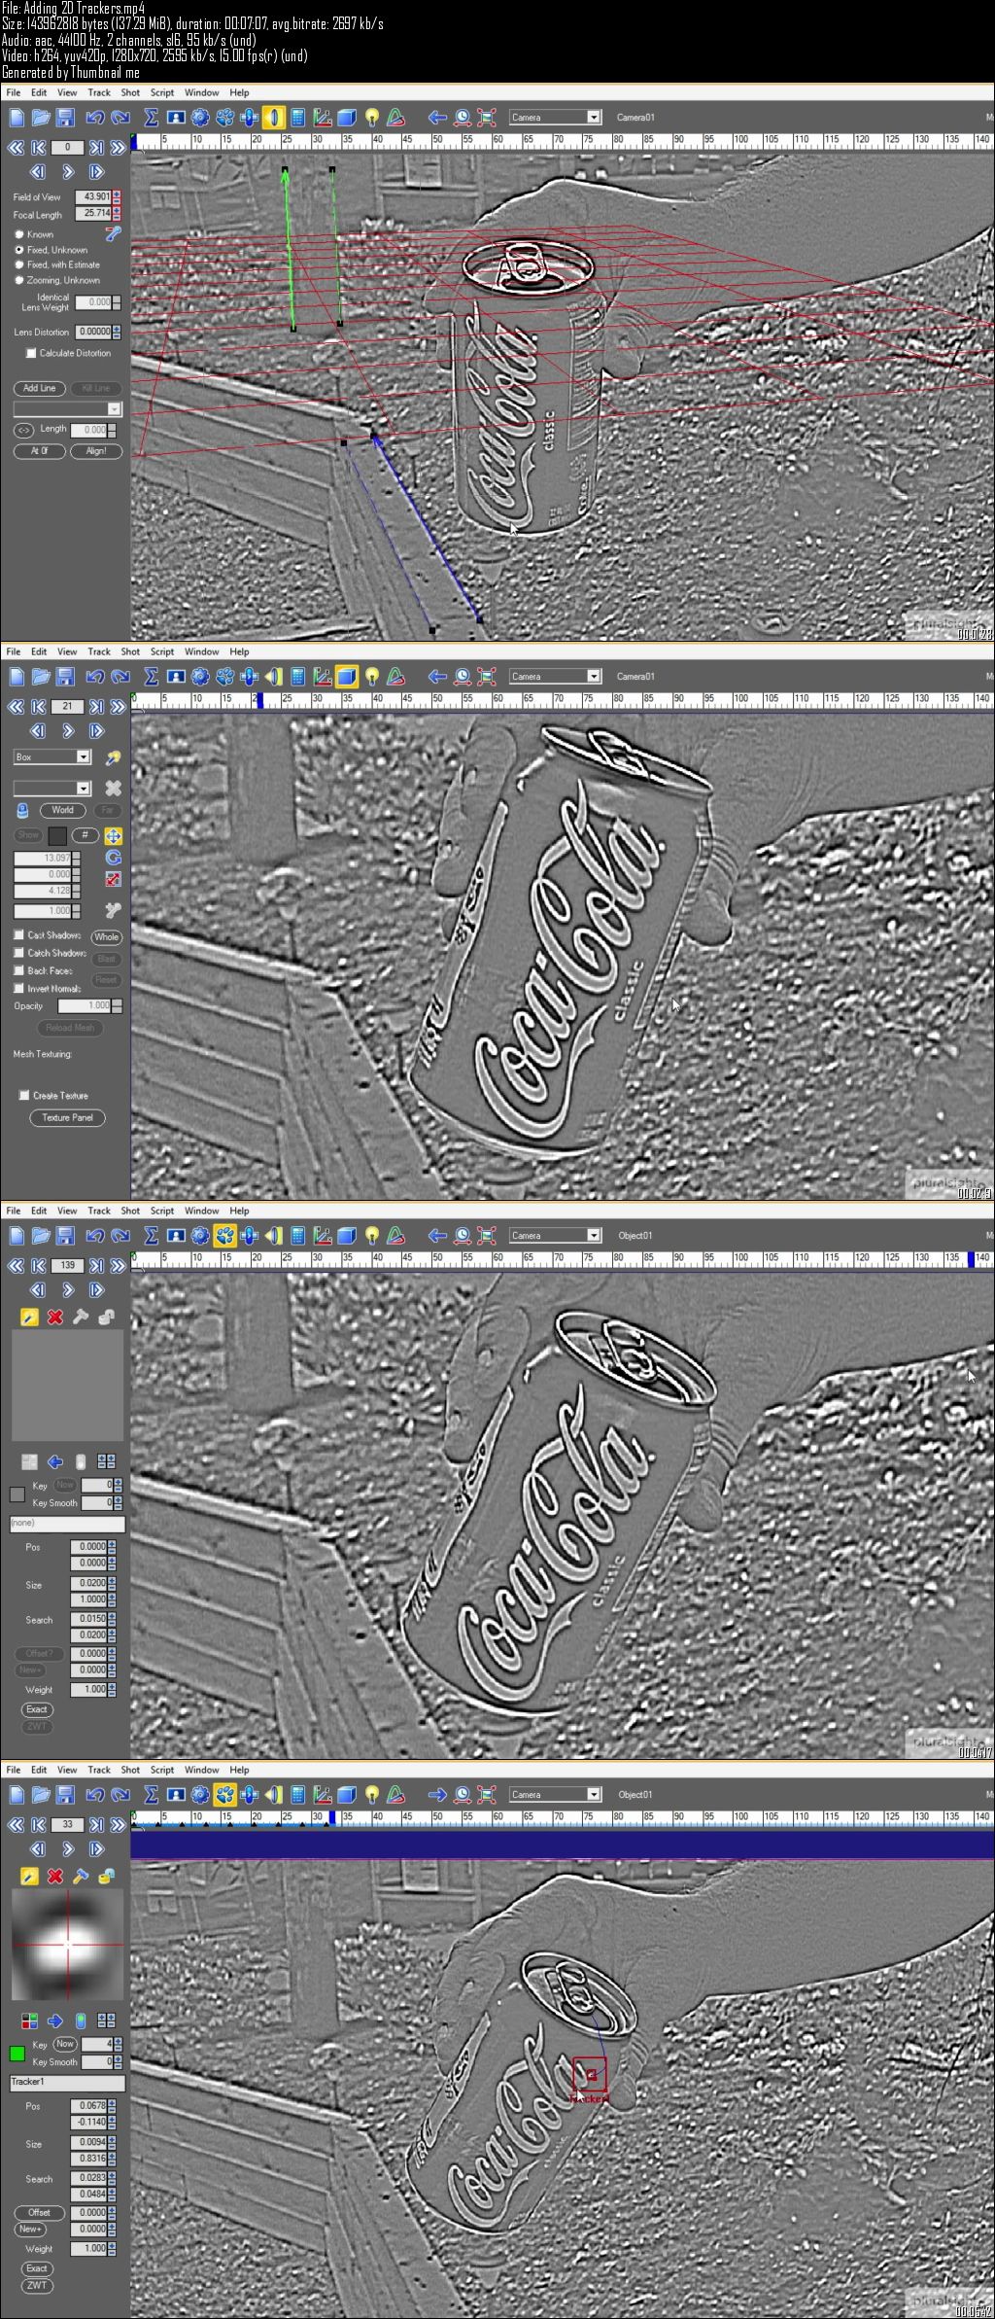
Task: Open the Flex curve icon in frame 0 view
Action: click(x=395, y=118)
